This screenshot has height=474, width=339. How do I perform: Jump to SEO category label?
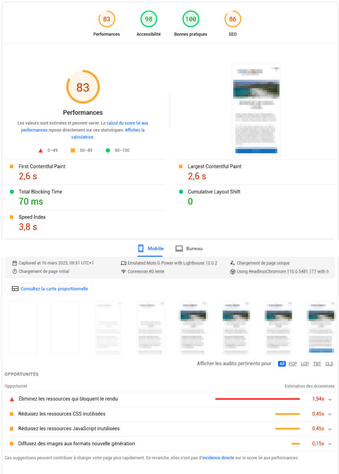click(x=232, y=34)
